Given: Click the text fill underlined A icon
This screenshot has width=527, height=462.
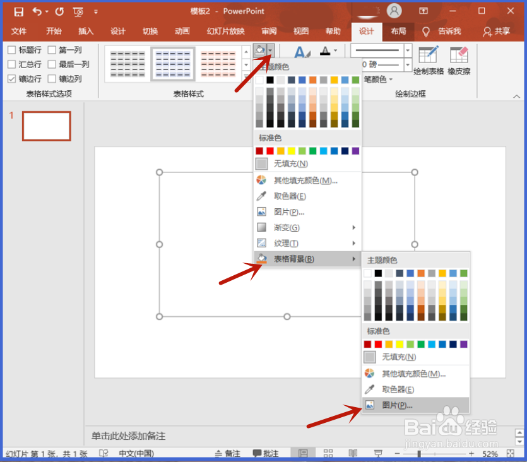Looking at the screenshot, I should [x=325, y=50].
